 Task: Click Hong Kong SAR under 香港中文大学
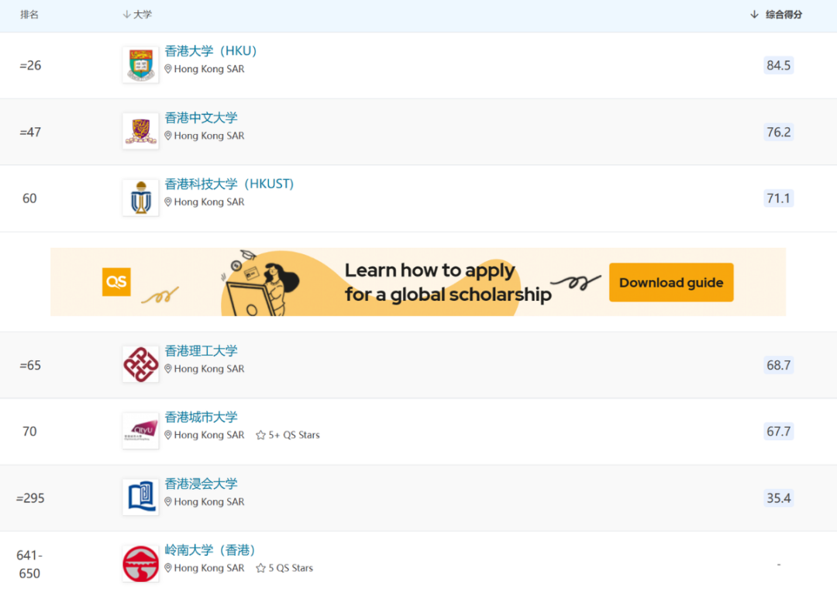click(209, 136)
